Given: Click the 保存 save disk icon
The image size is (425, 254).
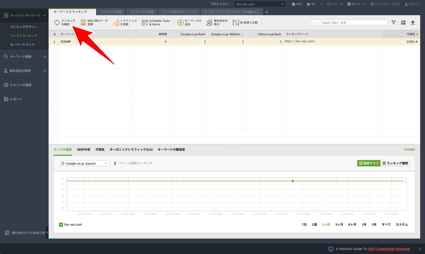Looking at the screenshot, I should point(329,4).
